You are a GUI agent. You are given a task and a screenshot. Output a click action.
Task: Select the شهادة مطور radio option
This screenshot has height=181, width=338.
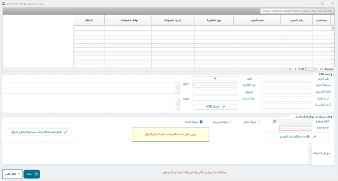(x=259, y=122)
